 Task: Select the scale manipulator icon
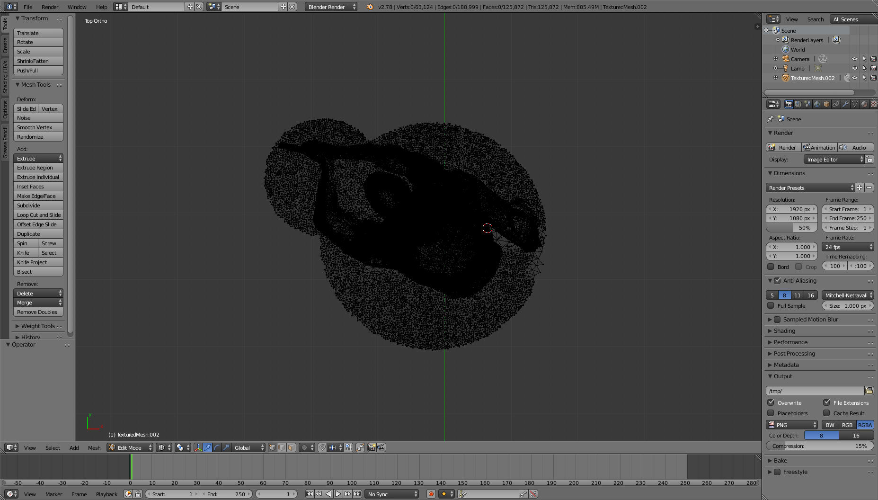tap(226, 447)
